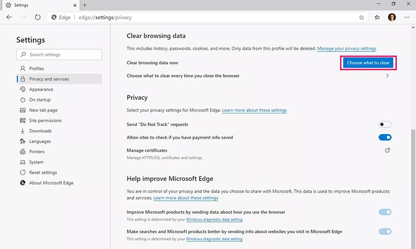Click the Reset settings icon

tap(23, 173)
